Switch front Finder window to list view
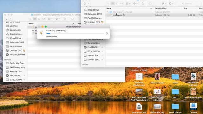Screen dimensions: 203x114 113,3
